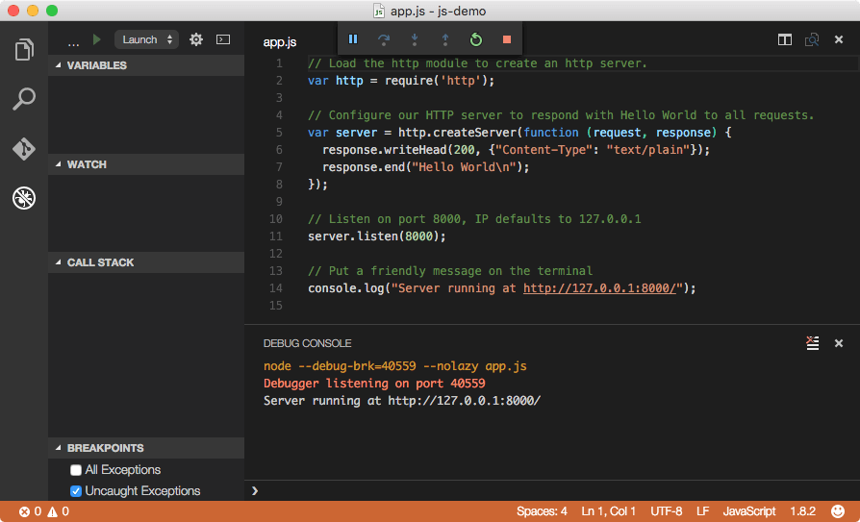860x522 pixels.
Task: Restart the debugging session
Action: [475, 39]
